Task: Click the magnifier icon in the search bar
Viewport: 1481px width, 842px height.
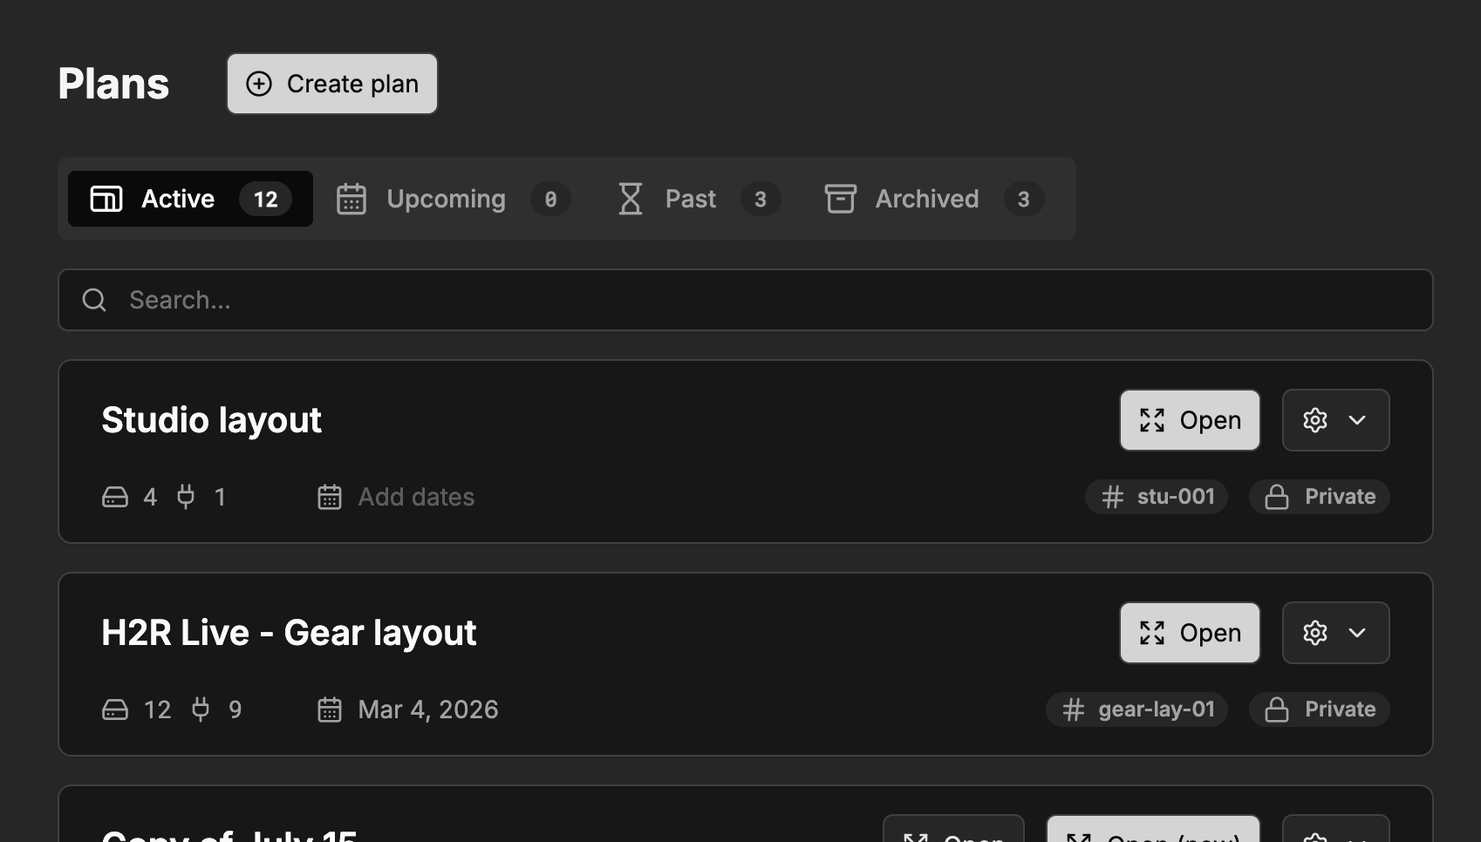Action: [93, 300]
